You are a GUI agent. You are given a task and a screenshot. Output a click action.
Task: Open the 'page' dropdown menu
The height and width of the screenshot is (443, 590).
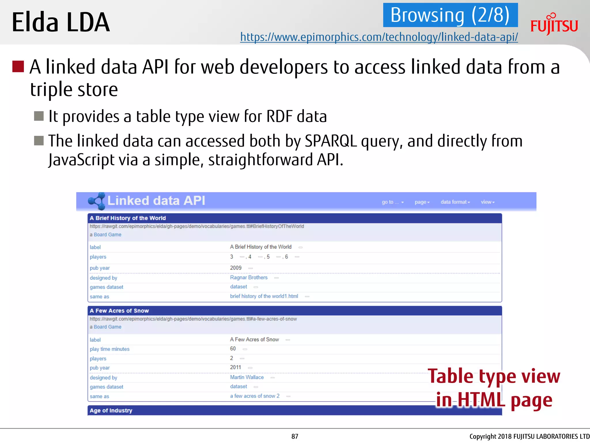[x=422, y=202]
